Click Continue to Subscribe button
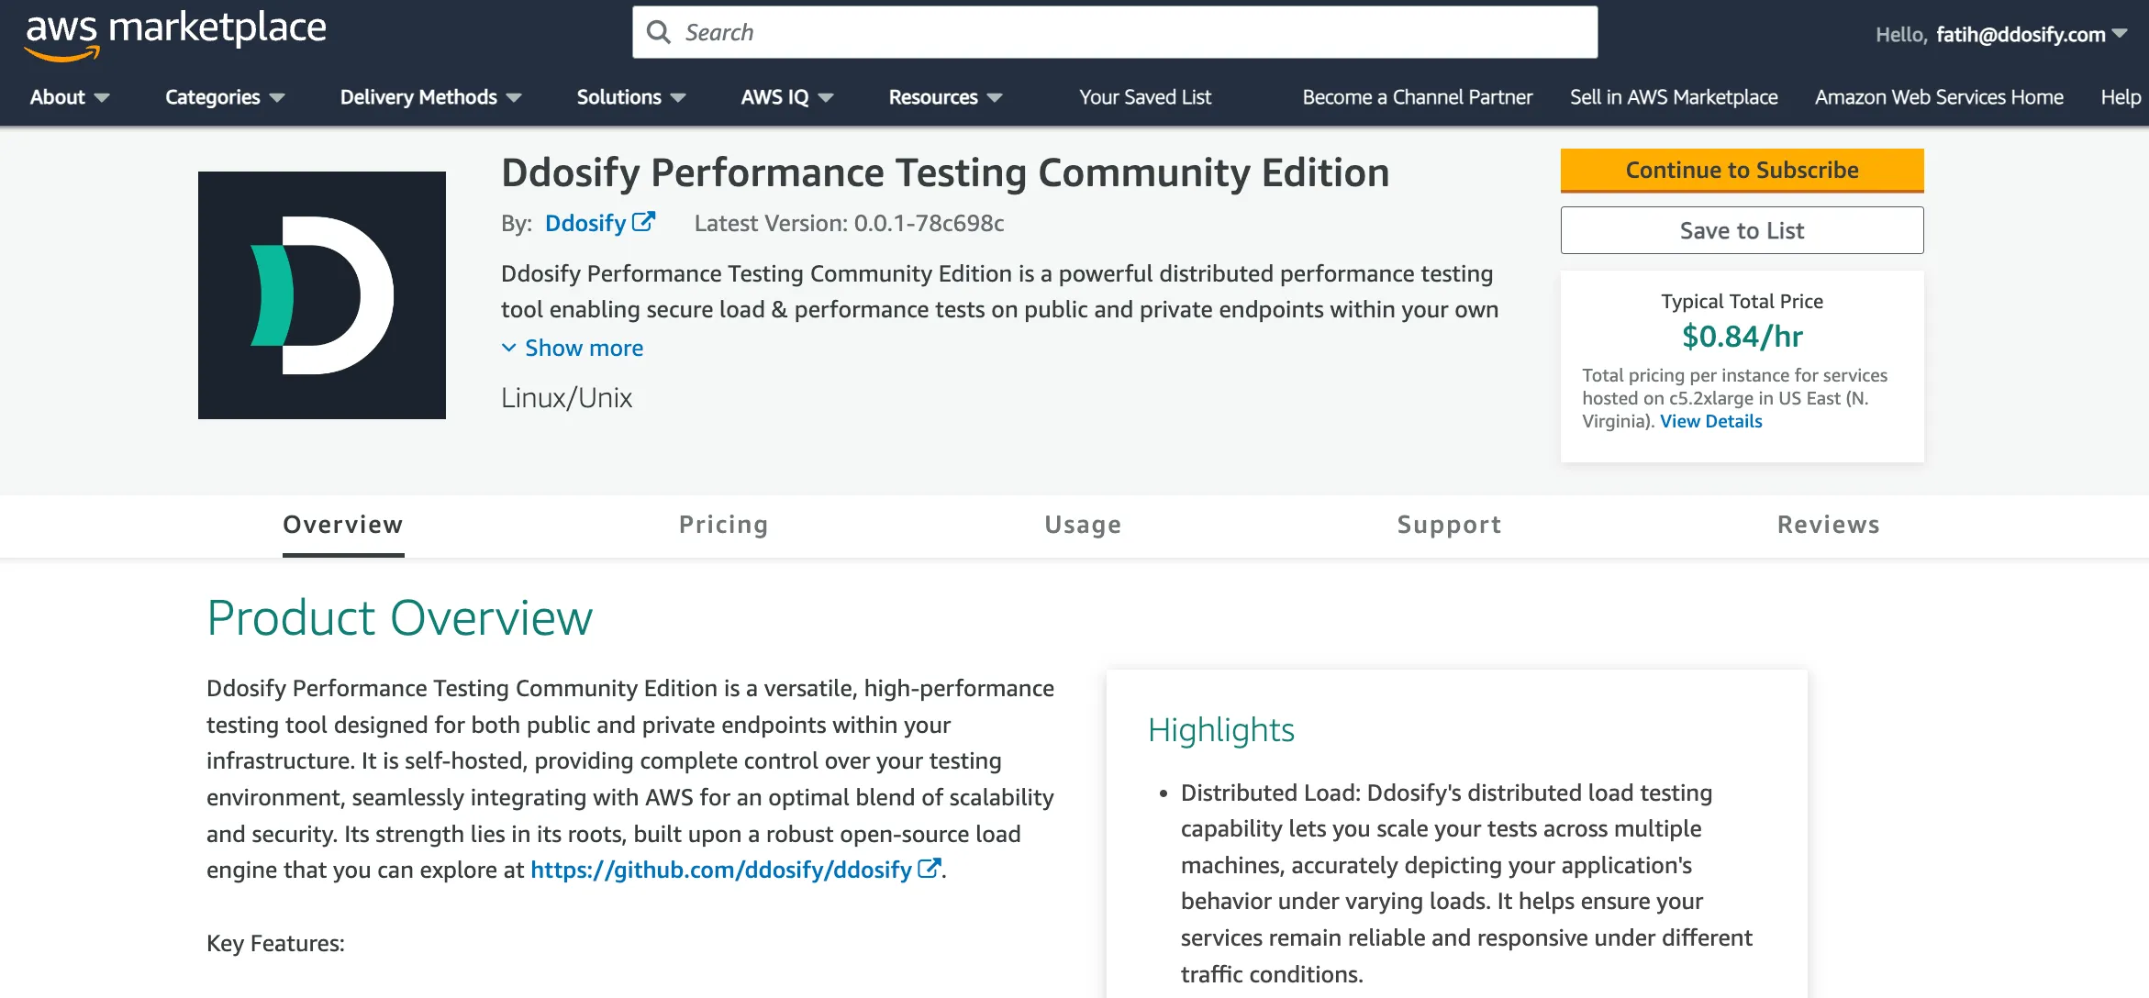 [1742, 171]
